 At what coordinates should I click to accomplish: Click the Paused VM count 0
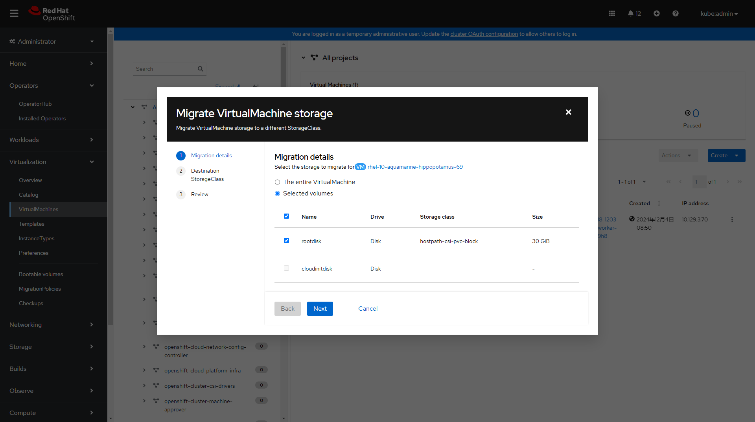point(696,113)
